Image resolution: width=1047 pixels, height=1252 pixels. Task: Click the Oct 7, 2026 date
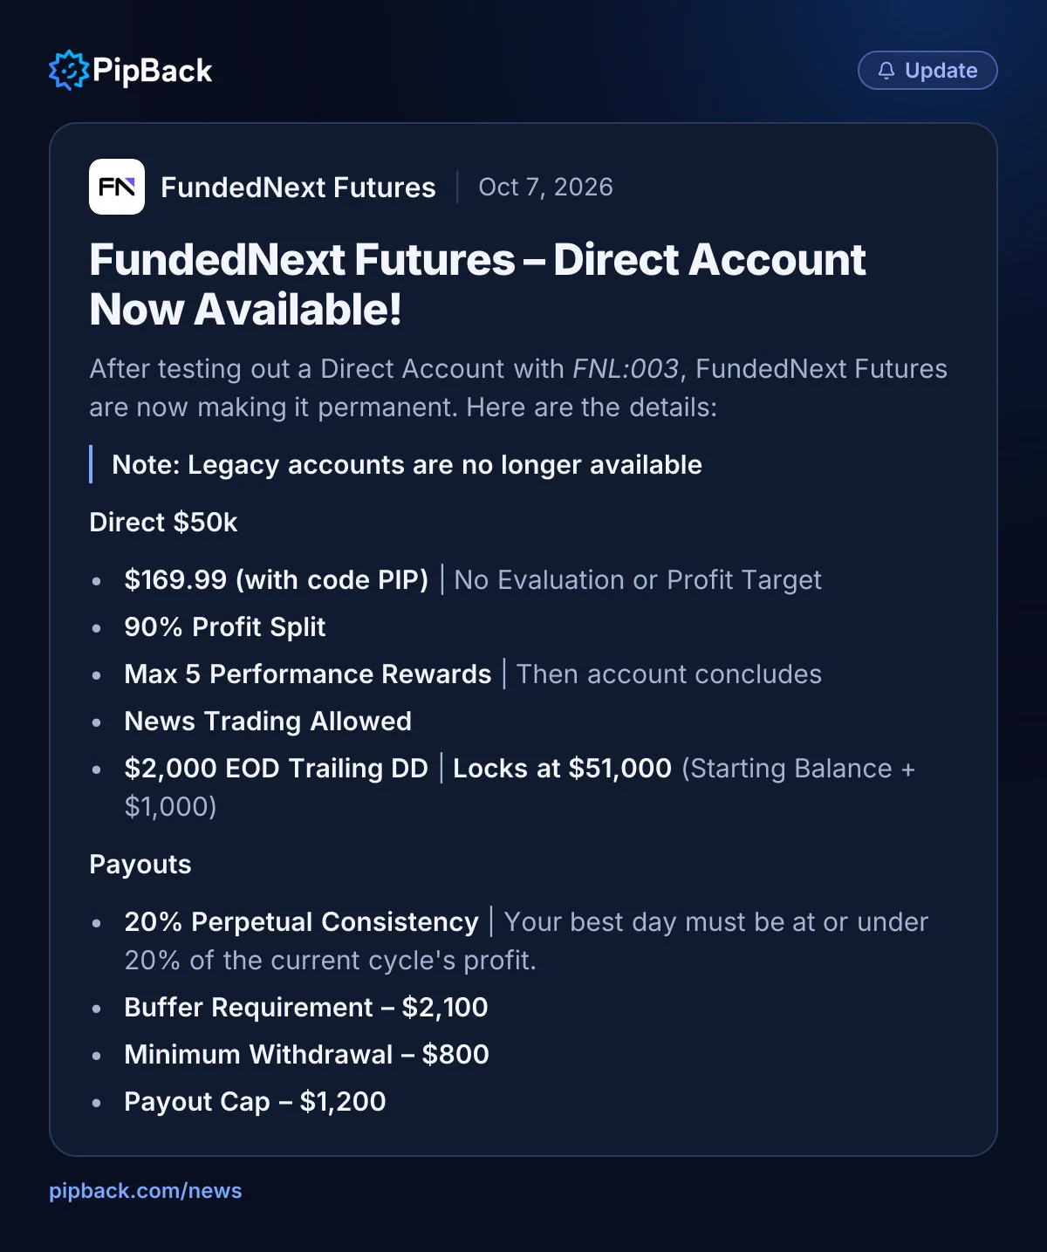(x=546, y=187)
